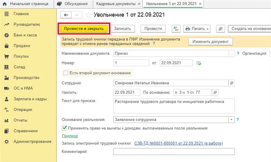271x162 pixels.
Task: Click Наименование документа field with Приказ
Action: click(171, 53)
